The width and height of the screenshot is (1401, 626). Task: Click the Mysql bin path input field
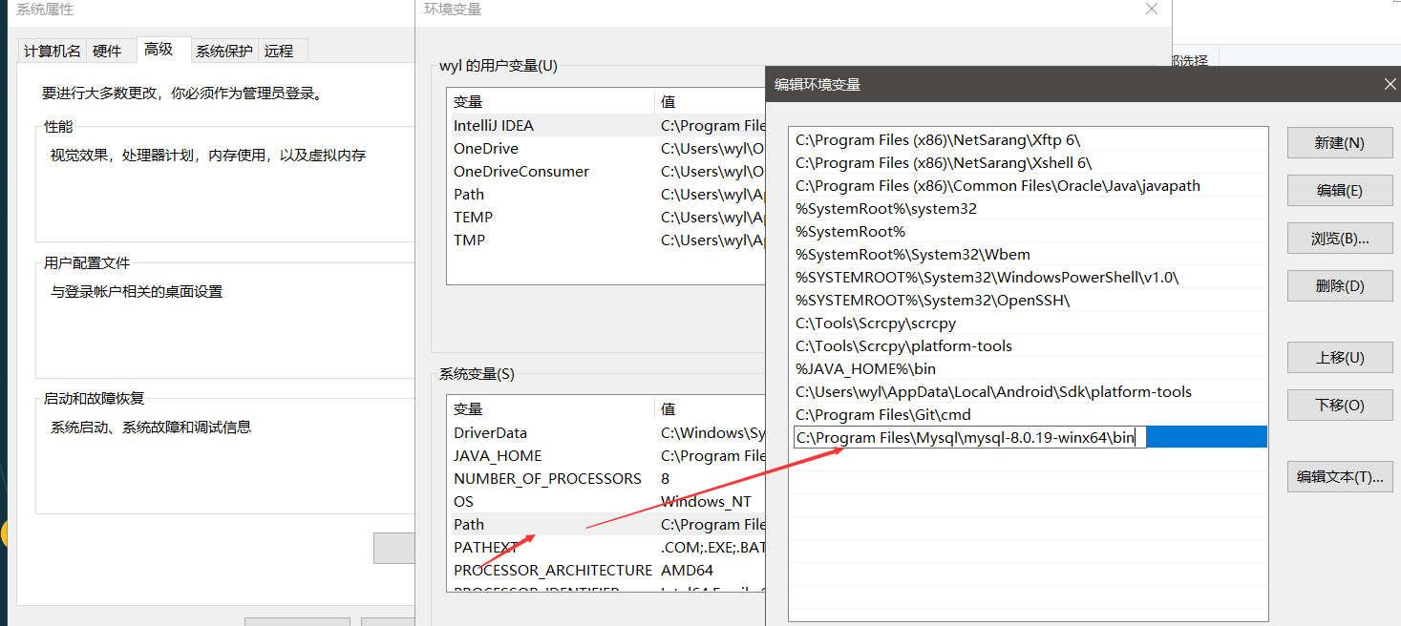click(970, 438)
